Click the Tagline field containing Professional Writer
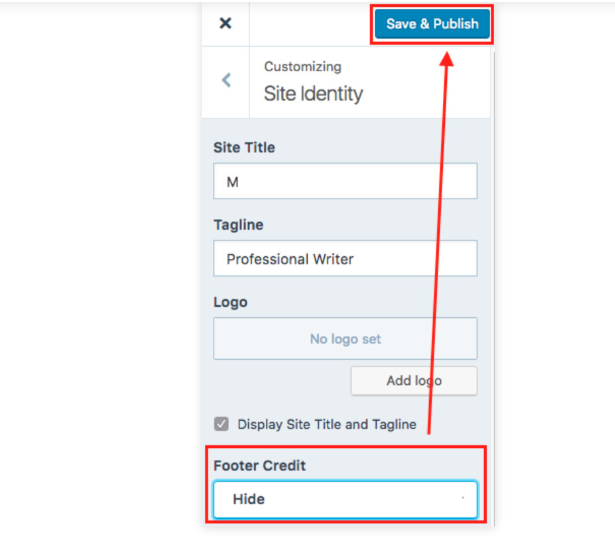 [345, 258]
